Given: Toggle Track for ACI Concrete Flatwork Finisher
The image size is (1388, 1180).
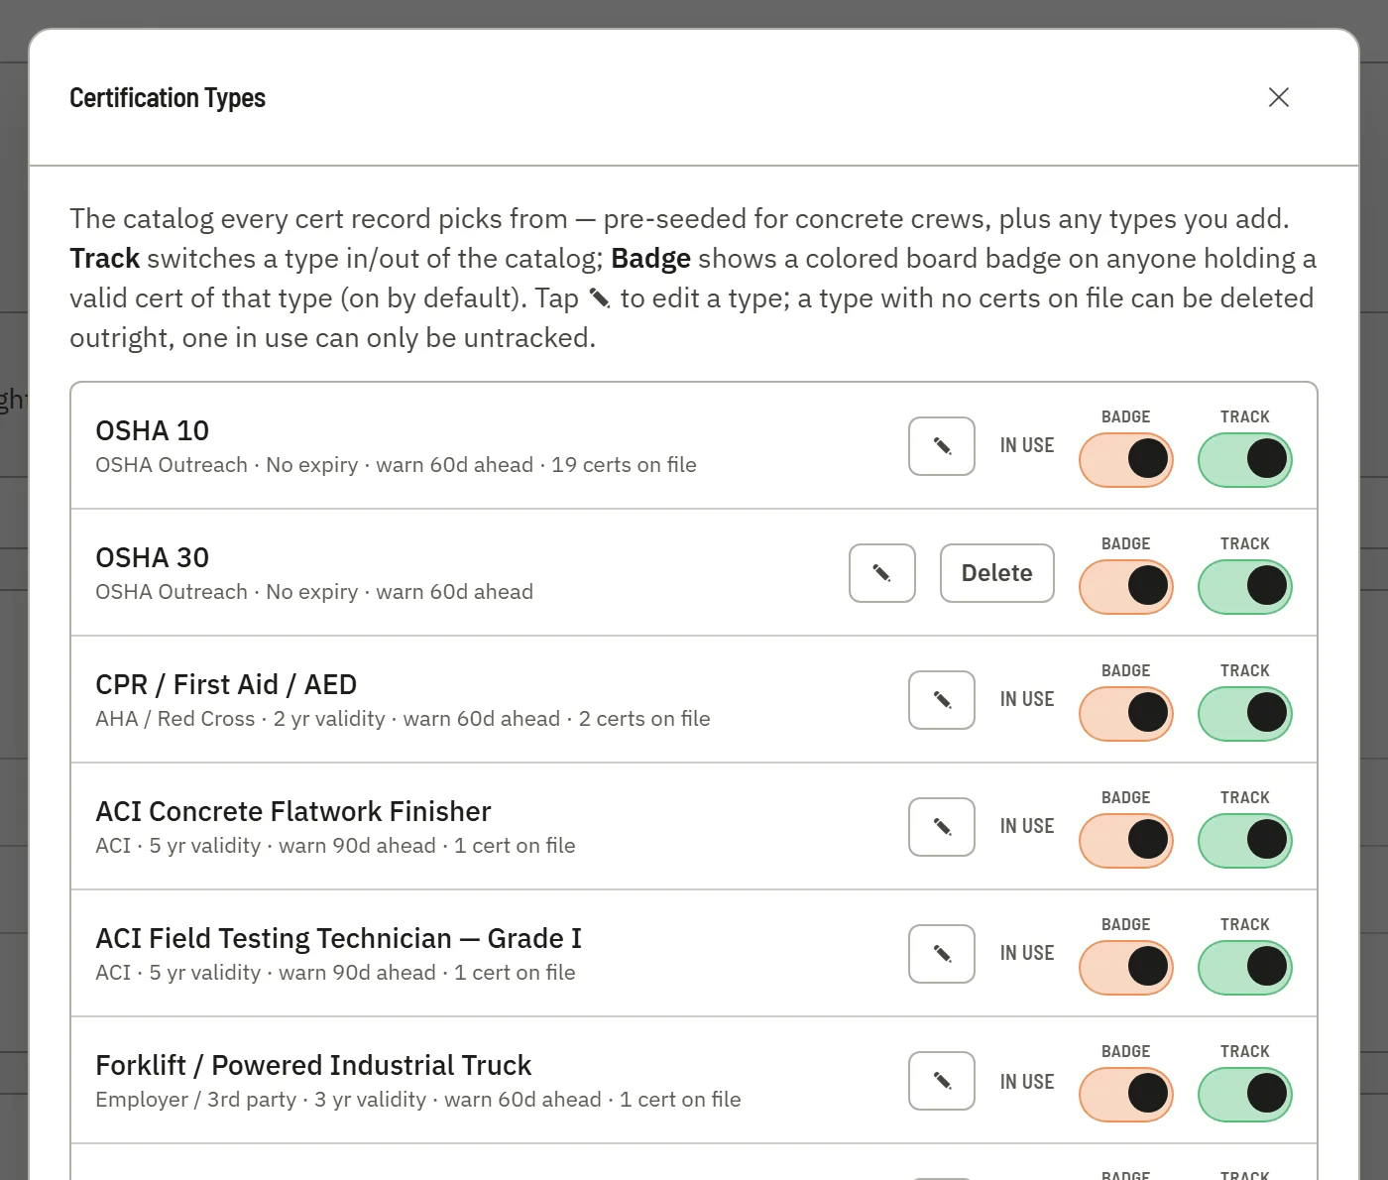Looking at the screenshot, I should 1245,841.
